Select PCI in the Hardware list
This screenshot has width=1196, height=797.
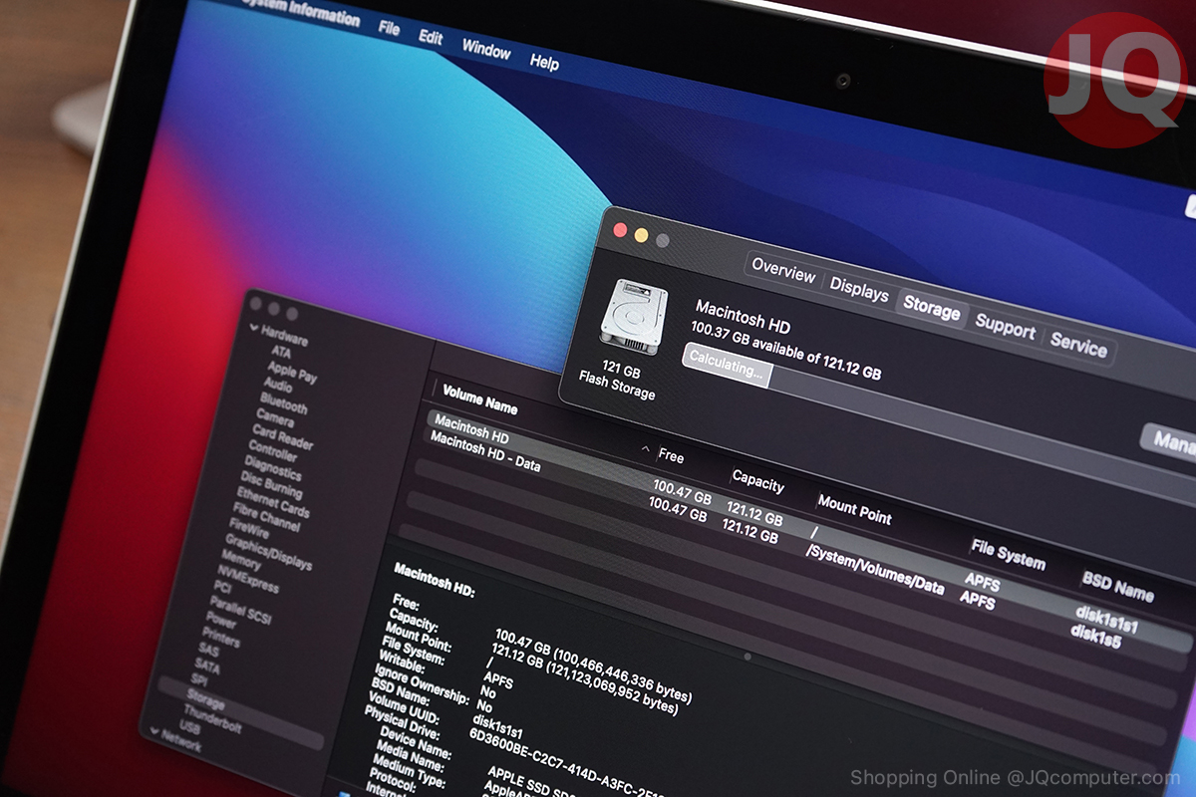(x=223, y=587)
